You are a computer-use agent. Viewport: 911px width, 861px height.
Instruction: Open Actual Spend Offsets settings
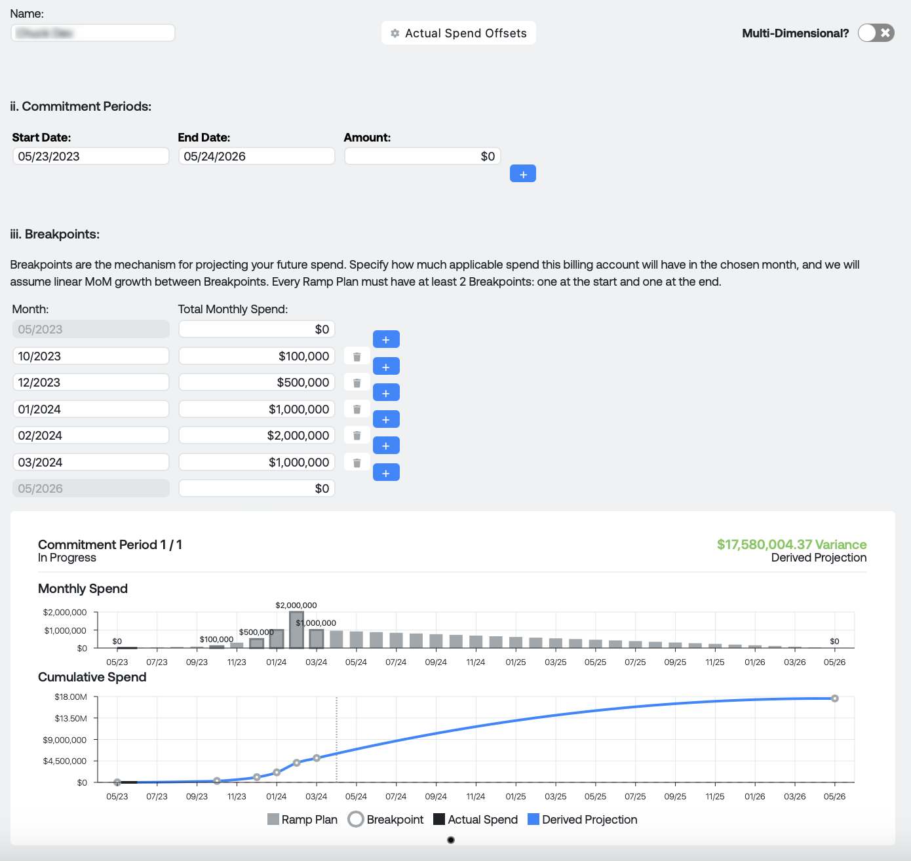[x=459, y=33]
